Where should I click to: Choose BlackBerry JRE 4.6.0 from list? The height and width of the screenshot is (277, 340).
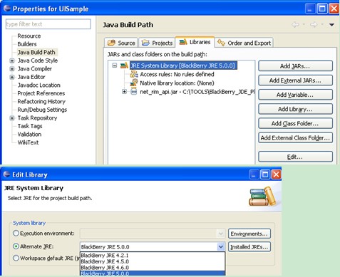coord(153,268)
